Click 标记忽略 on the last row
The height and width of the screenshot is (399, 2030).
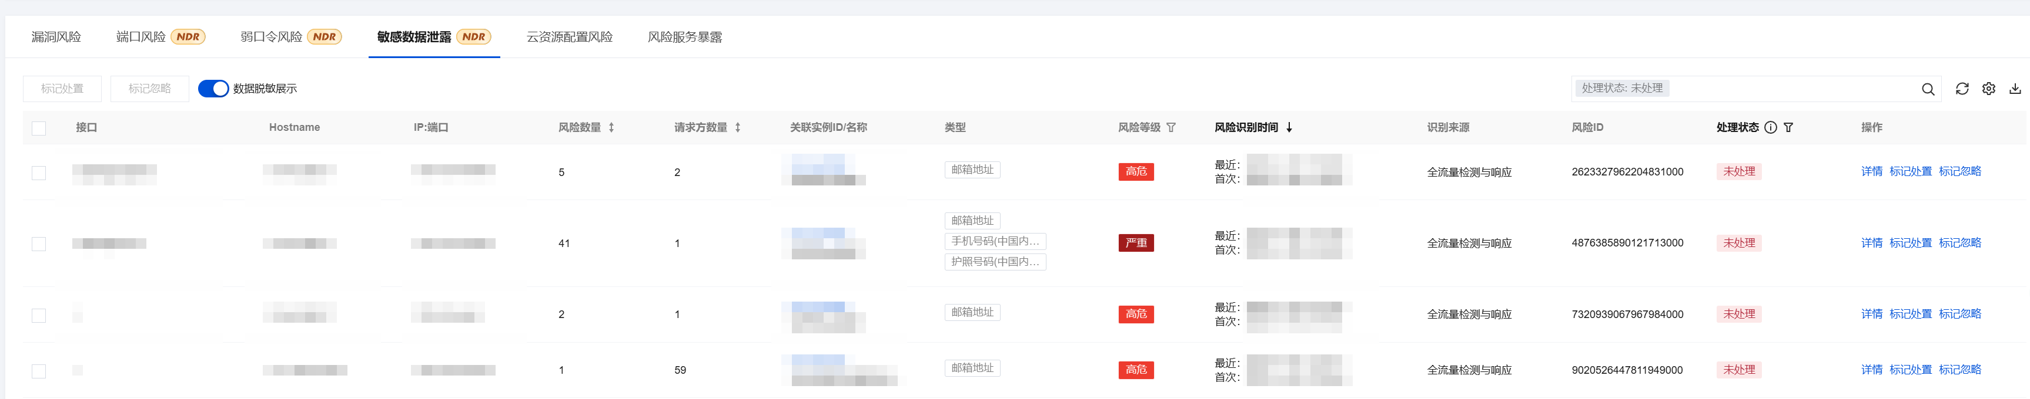1960,370
